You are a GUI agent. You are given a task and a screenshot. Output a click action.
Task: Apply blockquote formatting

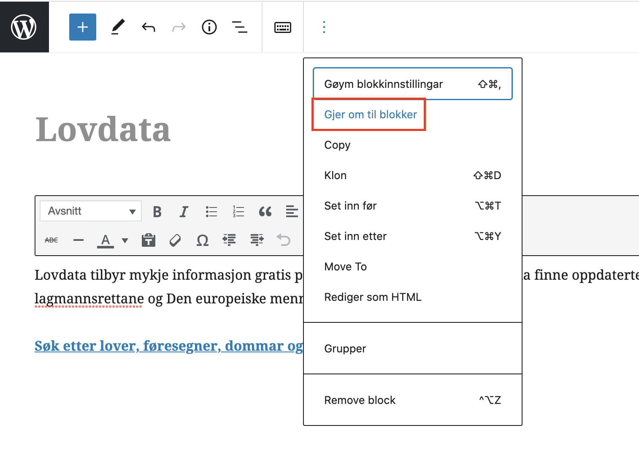(x=265, y=211)
